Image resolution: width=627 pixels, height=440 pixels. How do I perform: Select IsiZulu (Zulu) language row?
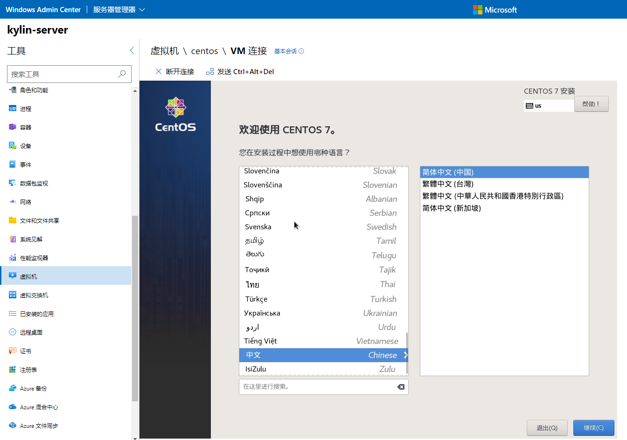323,369
